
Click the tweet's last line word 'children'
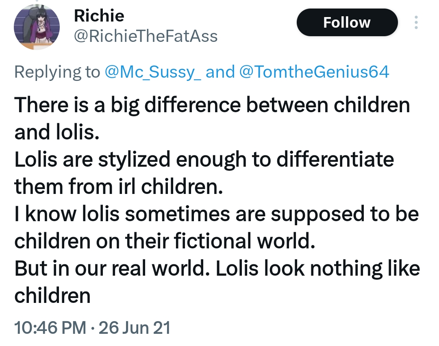[52, 296]
